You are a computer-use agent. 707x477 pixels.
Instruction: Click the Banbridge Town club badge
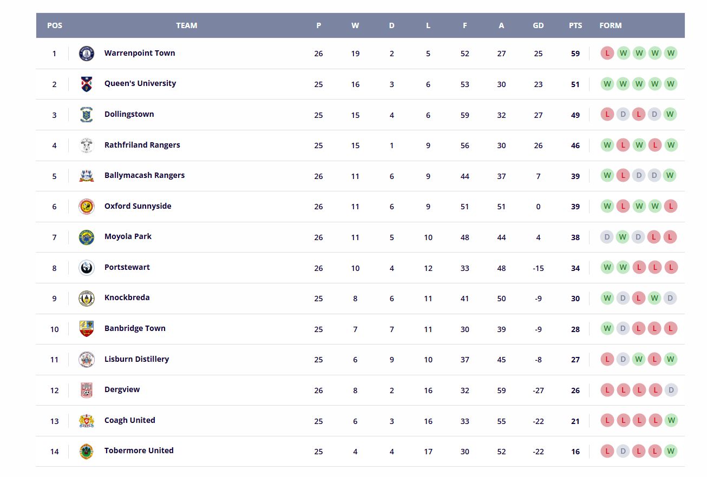(x=87, y=329)
